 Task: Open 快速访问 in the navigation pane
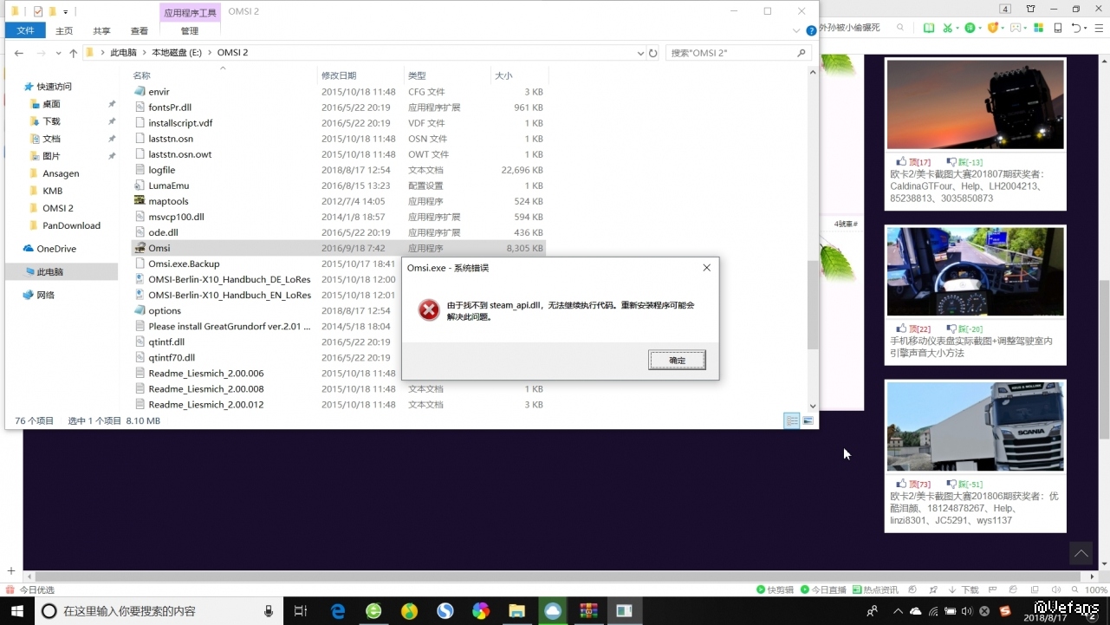(x=54, y=87)
